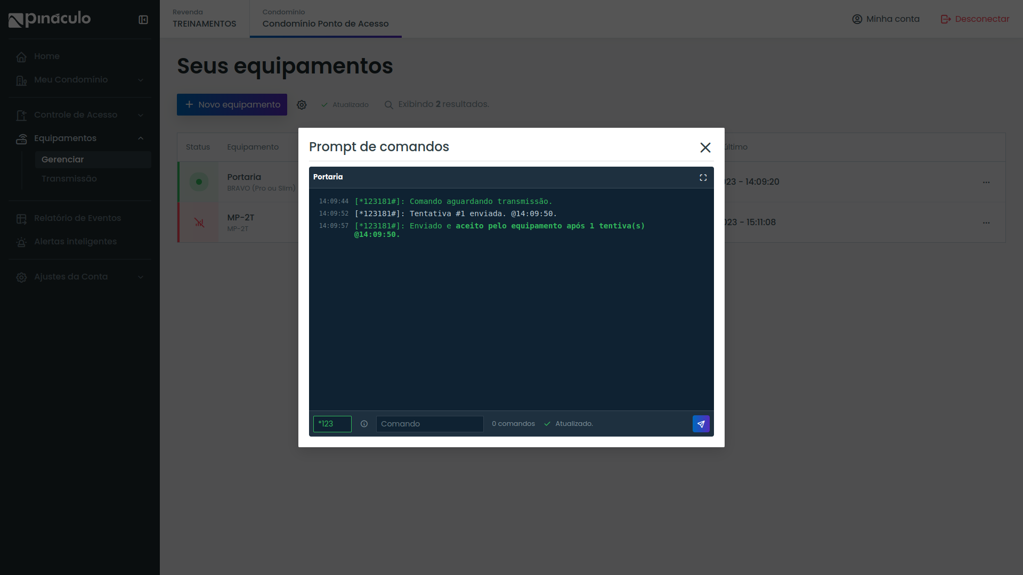The height and width of the screenshot is (575, 1023).
Task: Expand the Ajustes da Conta section
Action: [140, 277]
